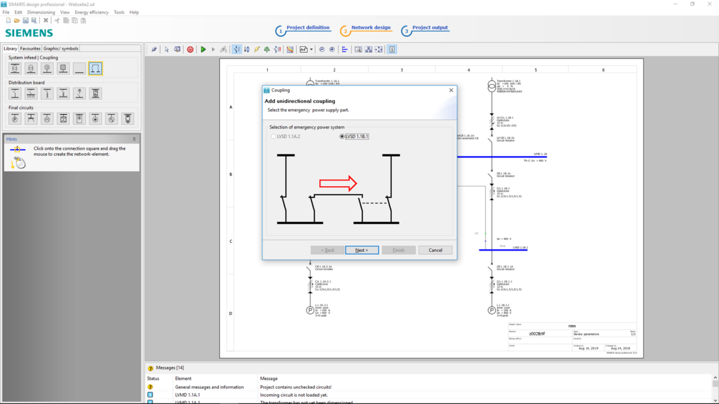Open the File menu
719x404 pixels.
point(6,12)
